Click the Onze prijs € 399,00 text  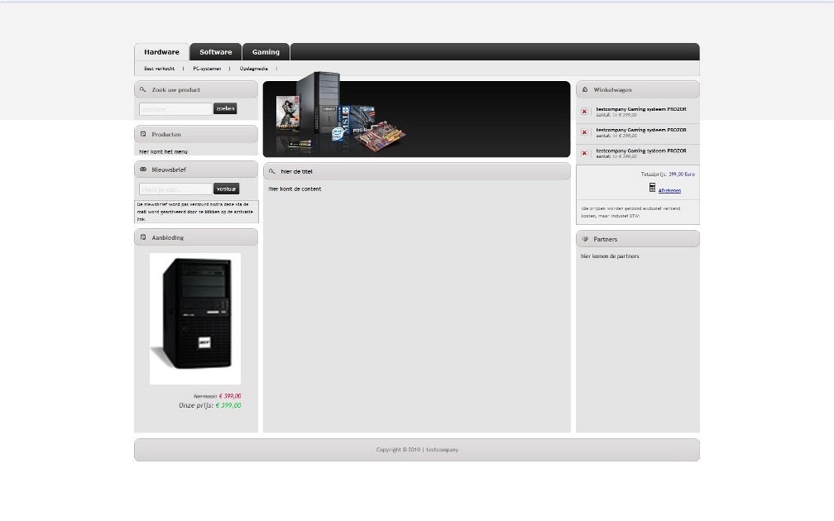209,405
